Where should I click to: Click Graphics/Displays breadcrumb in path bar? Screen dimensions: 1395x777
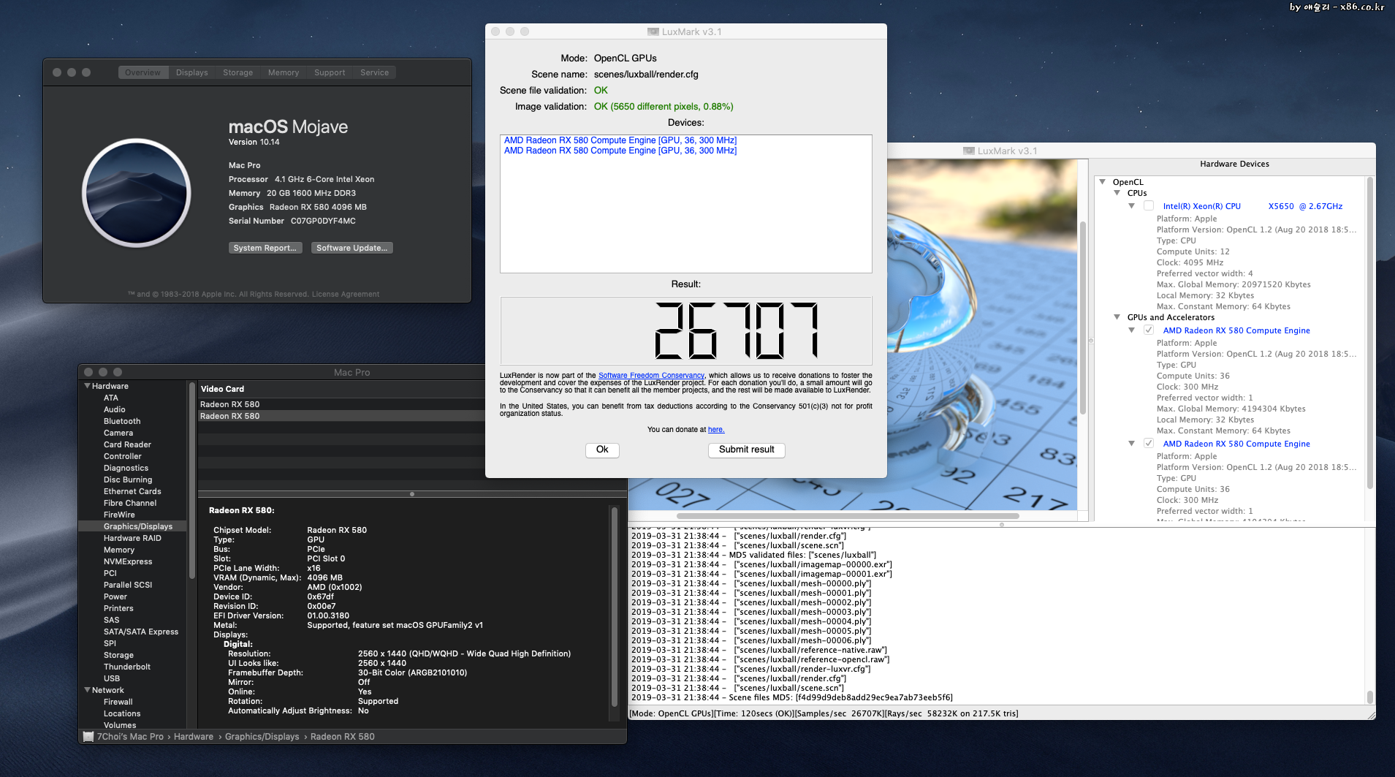pyautogui.click(x=262, y=737)
